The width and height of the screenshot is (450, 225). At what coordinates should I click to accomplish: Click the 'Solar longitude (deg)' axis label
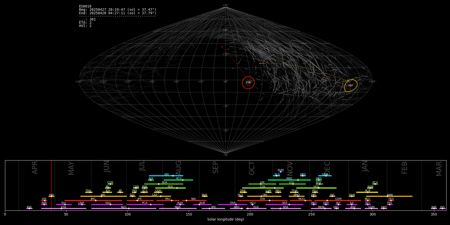point(225,219)
